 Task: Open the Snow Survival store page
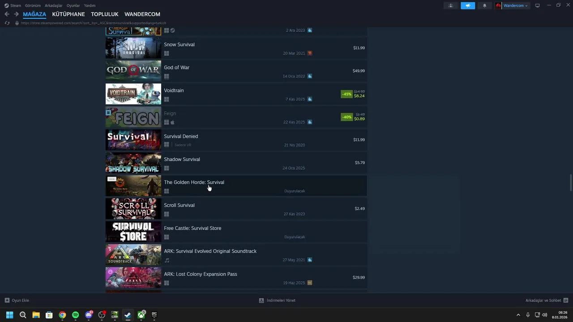pyautogui.click(x=236, y=48)
